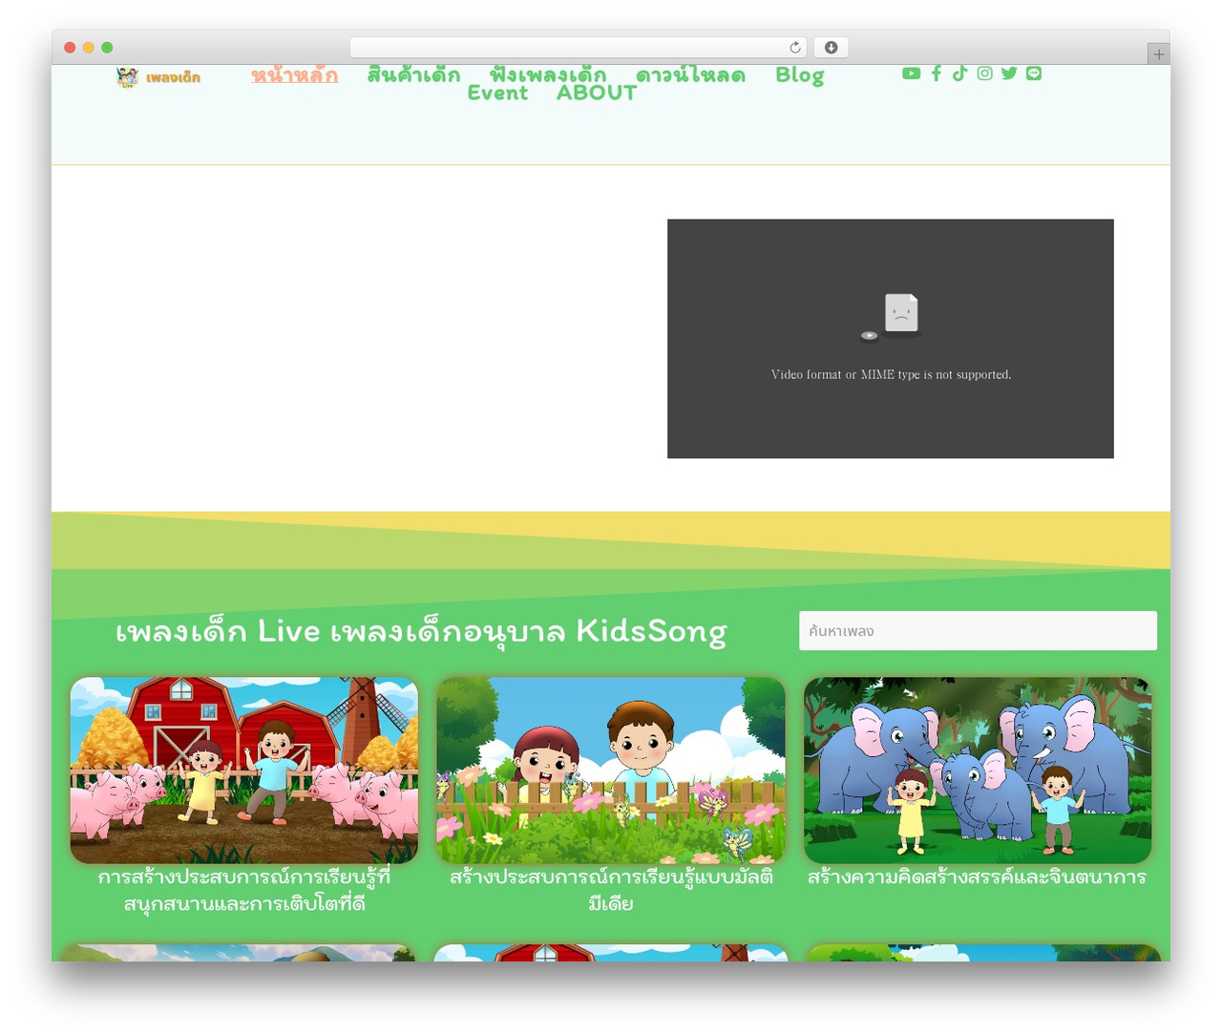1222x1035 pixels.
Task: Click heading เพลงเด็ก Live เพลงเด็กอนุบาล KidsSong
Action: pos(421,631)
